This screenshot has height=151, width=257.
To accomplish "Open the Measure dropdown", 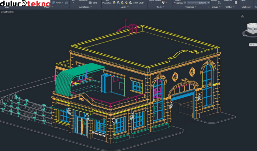I will [228, 2].
